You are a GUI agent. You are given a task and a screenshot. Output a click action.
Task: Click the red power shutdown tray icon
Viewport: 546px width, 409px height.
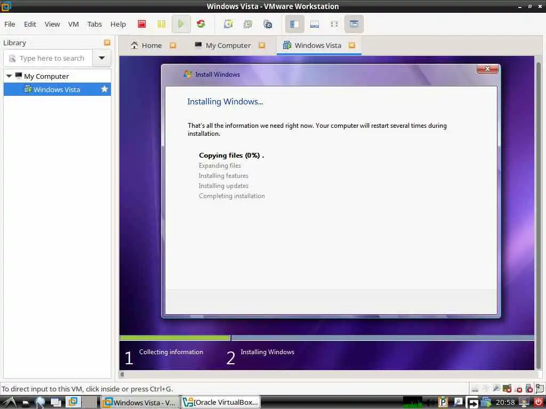[539, 403]
